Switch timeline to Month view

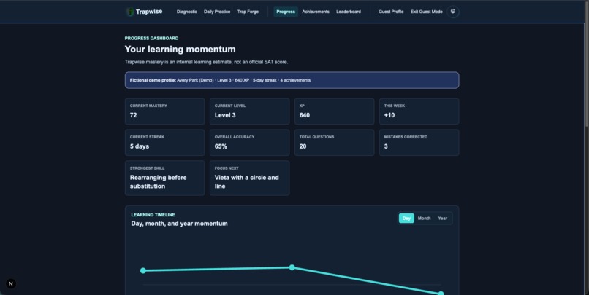(424, 219)
